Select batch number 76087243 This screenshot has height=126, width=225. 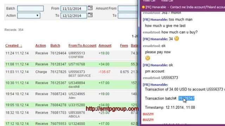coord(58,94)
